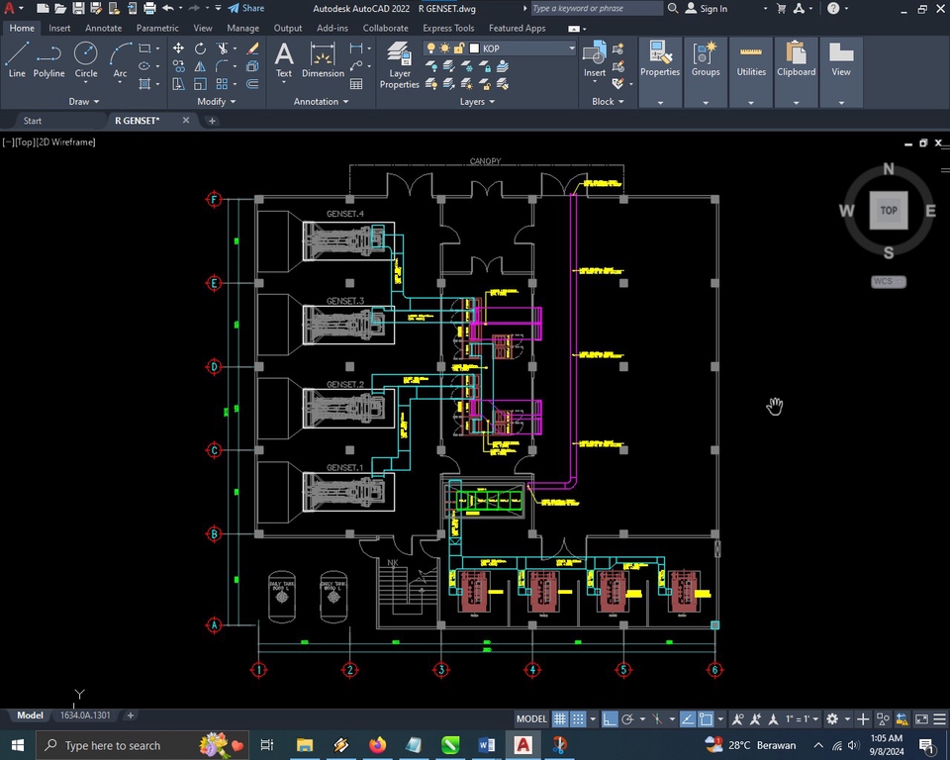Expand the Annotation panel
The height and width of the screenshot is (760, 950).
coord(321,101)
